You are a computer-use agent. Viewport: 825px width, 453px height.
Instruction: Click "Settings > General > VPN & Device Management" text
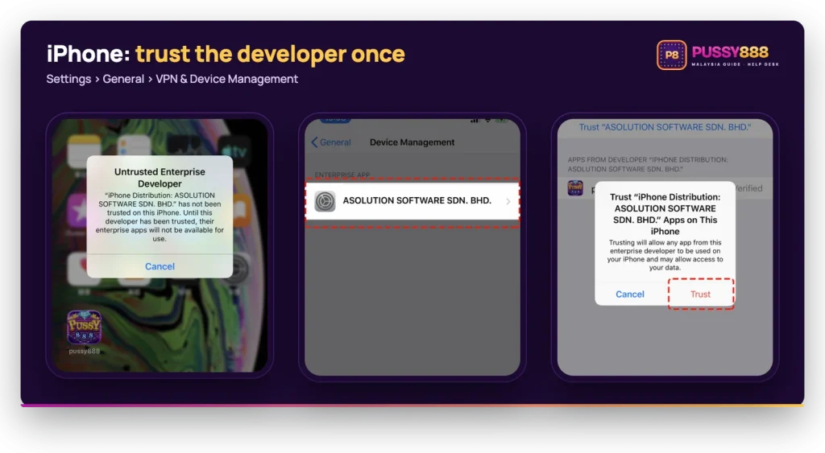172,79
